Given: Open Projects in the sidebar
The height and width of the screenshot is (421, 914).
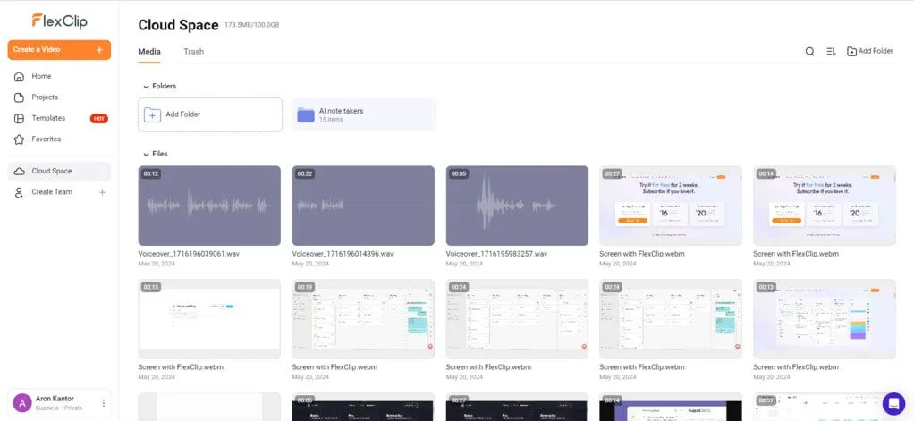Looking at the screenshot, I should (x=45, y=97).
